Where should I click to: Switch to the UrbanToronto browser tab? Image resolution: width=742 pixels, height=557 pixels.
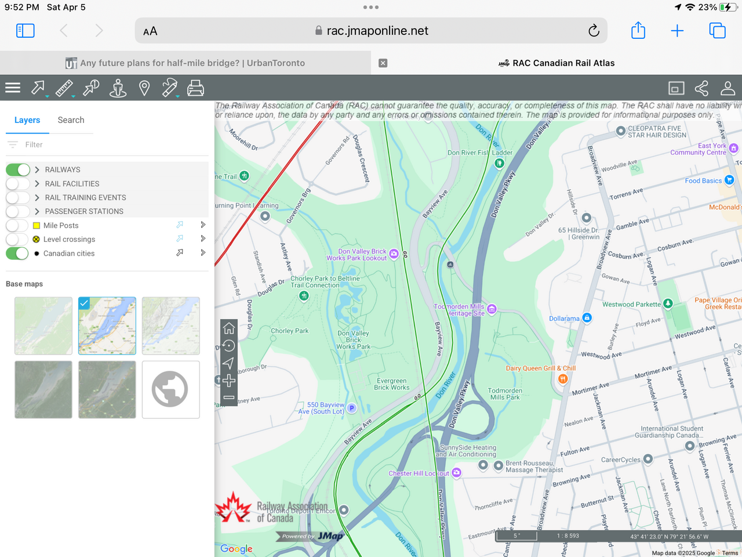185,63
